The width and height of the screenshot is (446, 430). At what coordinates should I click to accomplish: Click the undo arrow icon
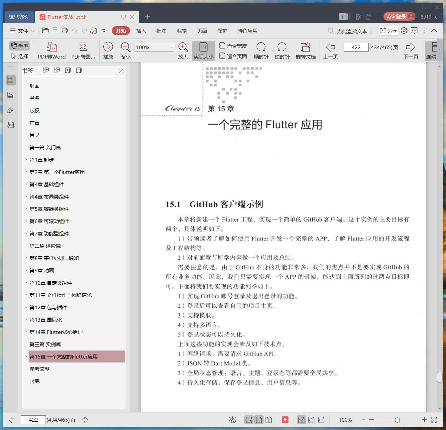74,31
